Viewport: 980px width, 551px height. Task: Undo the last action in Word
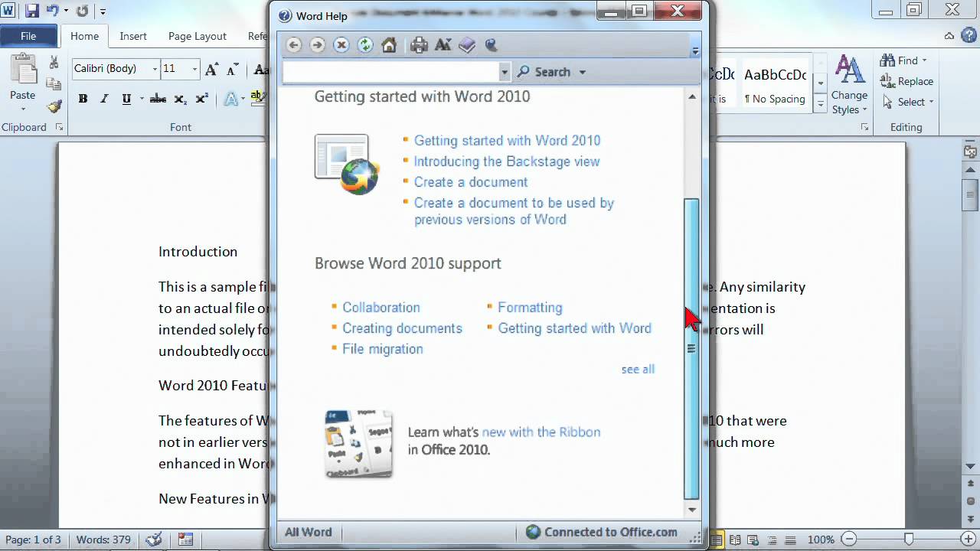pyautogui.click(x=53, y=11)
